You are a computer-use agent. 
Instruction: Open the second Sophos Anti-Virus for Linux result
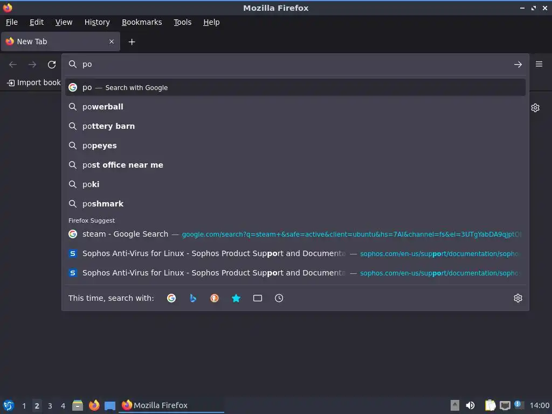click(295, 273)
